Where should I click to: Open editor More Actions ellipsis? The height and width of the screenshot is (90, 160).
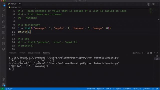157,4
